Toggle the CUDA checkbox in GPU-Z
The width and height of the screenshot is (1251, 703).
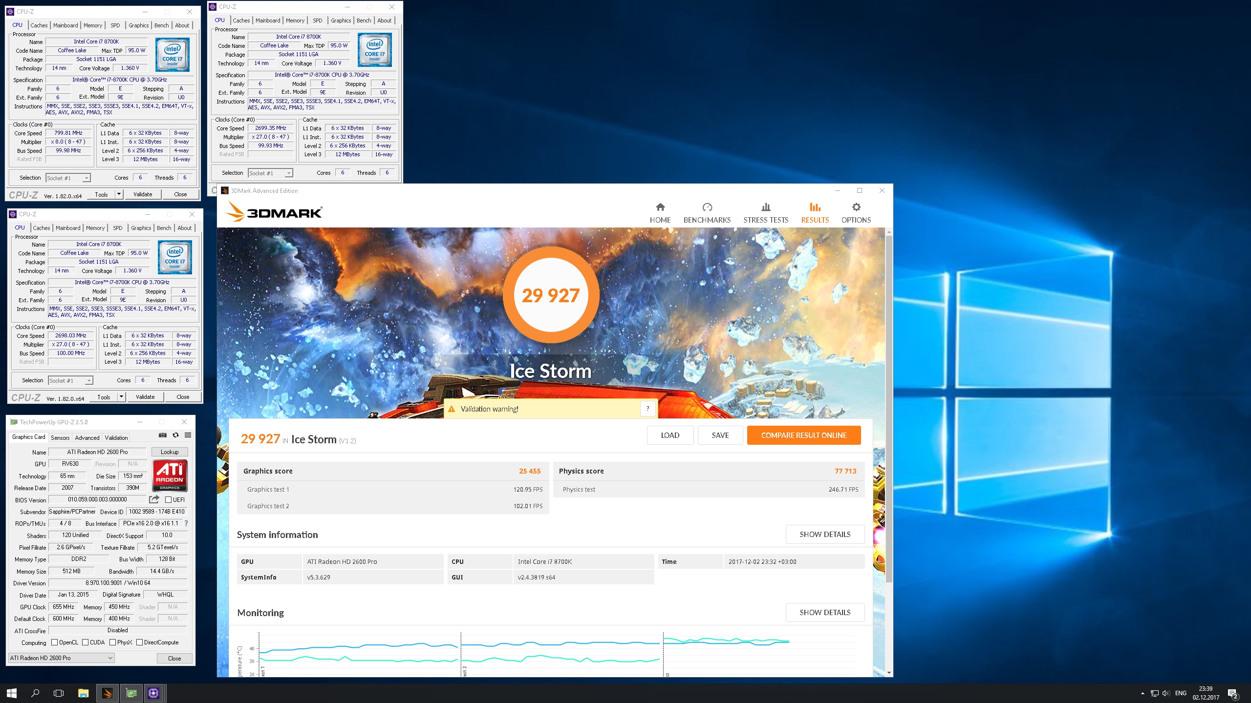(x=86, y=642)
